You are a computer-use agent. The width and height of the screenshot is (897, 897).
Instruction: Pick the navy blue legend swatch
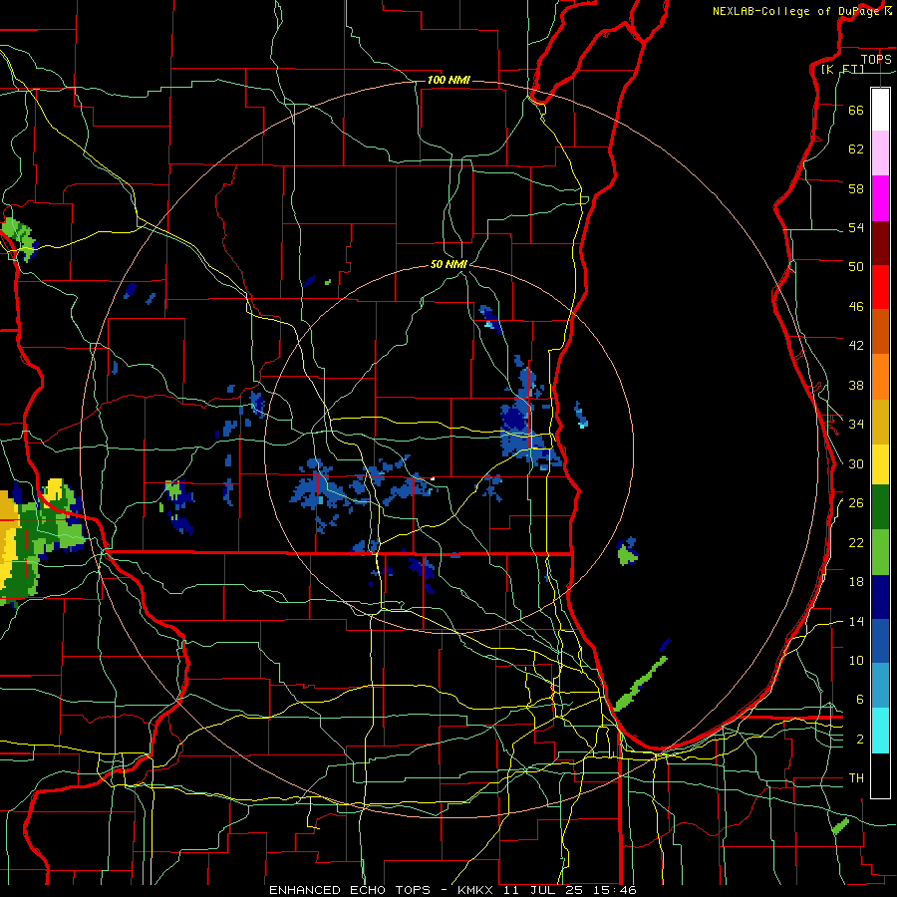[x=880, y=597]
